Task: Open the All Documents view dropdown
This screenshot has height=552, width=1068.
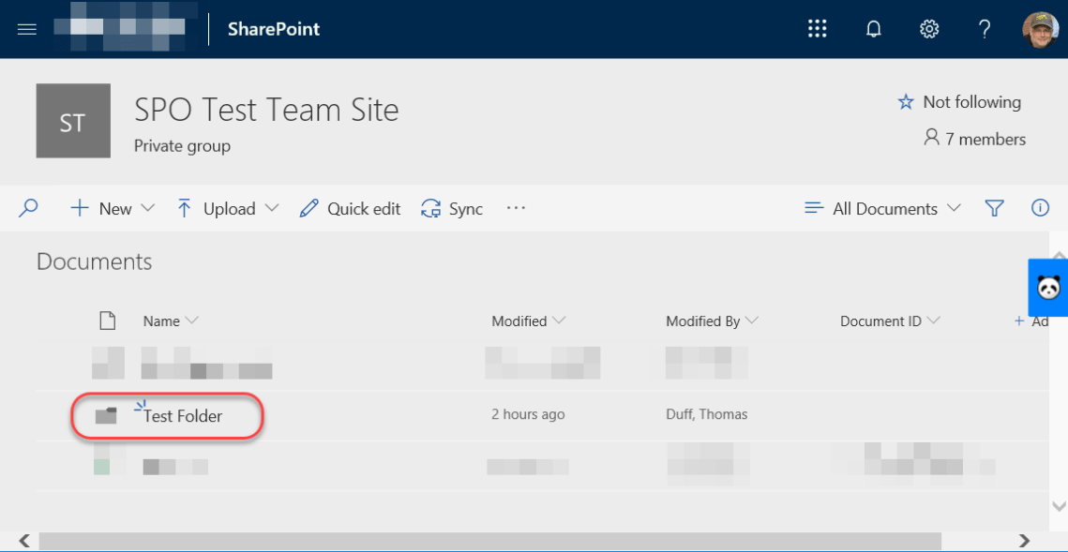Action: (882, 208)
